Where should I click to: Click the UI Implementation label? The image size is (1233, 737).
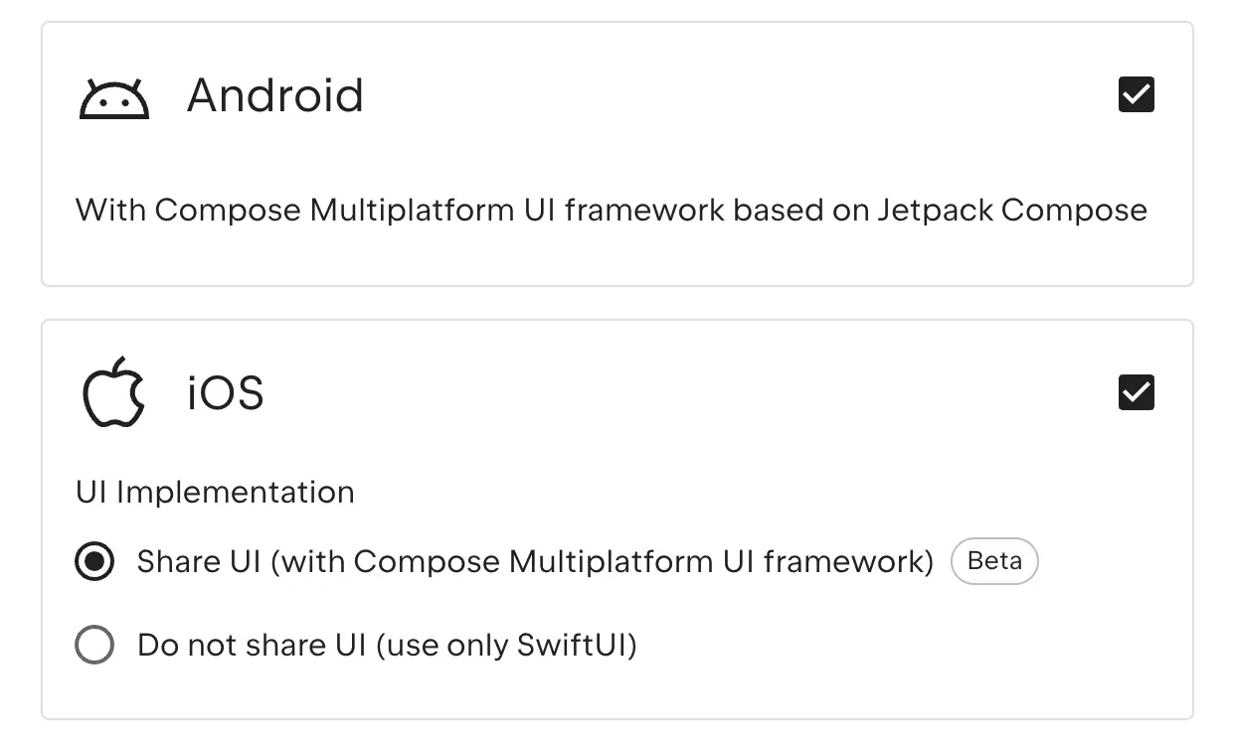(215, 493)
